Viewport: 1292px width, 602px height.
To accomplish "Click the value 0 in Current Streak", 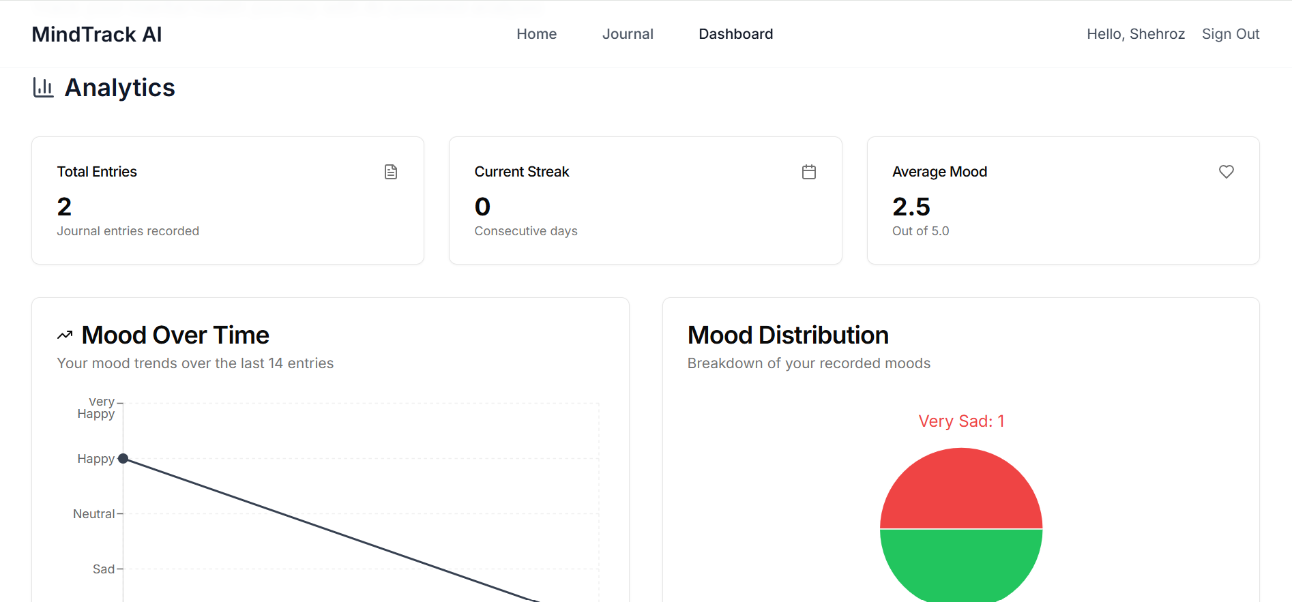I will 482,207.
